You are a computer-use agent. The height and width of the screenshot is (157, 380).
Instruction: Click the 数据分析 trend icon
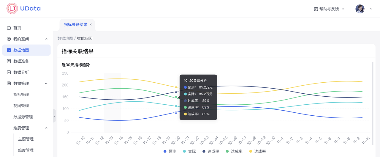(x=9, y=72)
